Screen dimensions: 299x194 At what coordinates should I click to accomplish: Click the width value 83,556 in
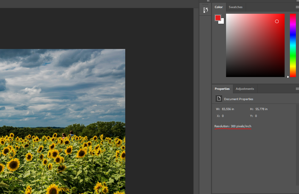228,109
